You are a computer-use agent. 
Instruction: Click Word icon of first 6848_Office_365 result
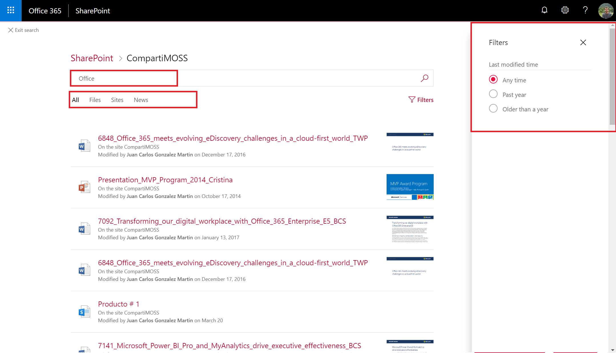(x=84, y=146)
